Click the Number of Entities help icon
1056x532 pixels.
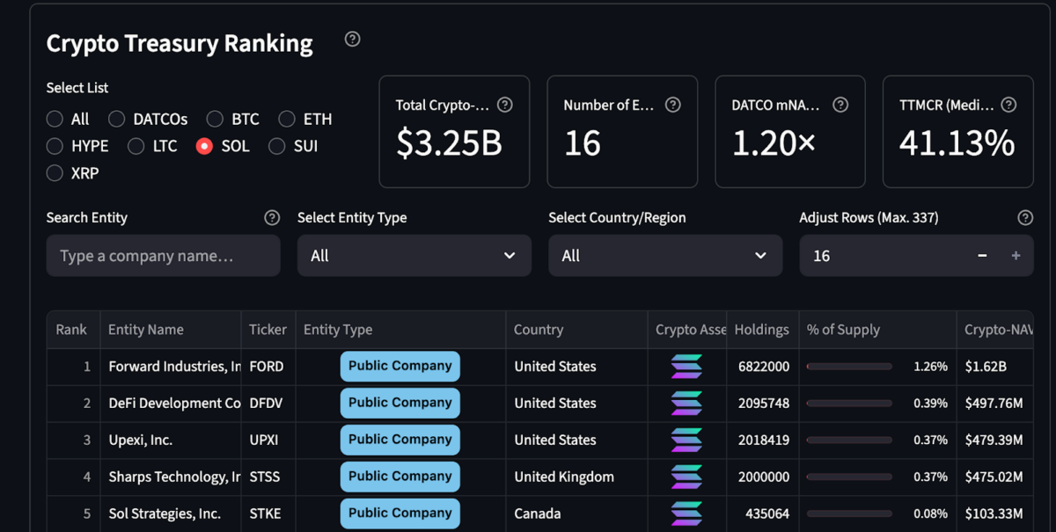tap(673, 105)
